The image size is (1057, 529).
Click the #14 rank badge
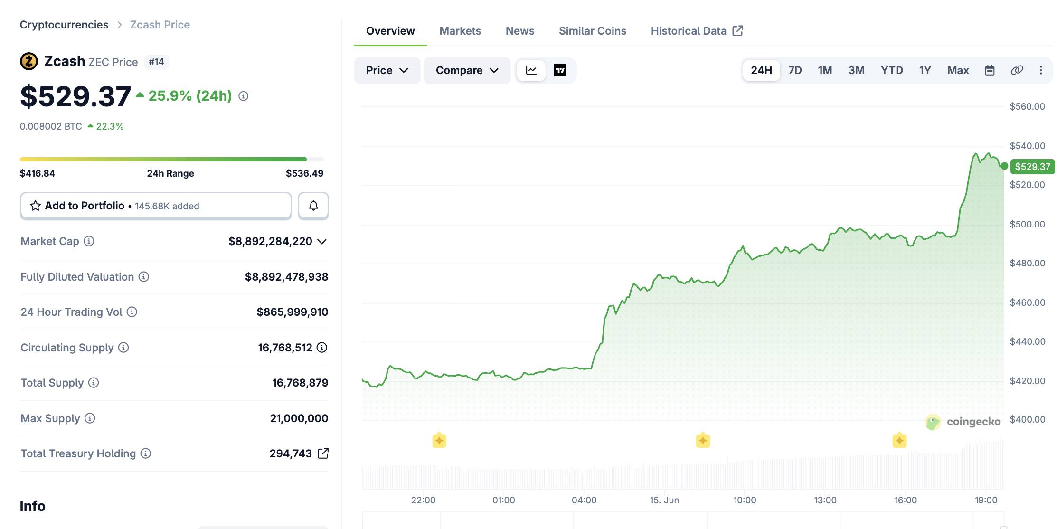(156, 62)
